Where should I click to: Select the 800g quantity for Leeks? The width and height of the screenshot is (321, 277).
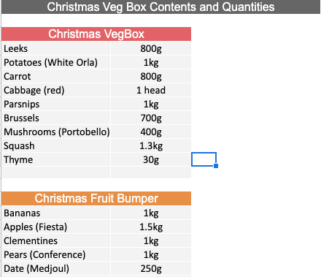[151, 48]
